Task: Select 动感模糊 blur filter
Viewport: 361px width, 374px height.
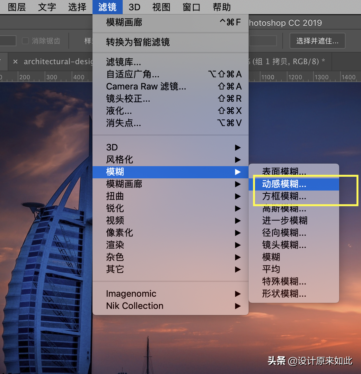Action: coord(294,184)
